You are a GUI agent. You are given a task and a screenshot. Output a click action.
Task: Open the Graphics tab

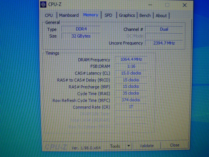pyautogui.click(x=127, y=15)
